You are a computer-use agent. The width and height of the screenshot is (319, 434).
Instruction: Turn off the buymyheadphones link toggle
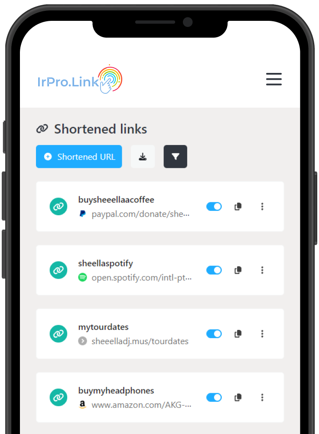pyautogui.click(x=214, y=398)
